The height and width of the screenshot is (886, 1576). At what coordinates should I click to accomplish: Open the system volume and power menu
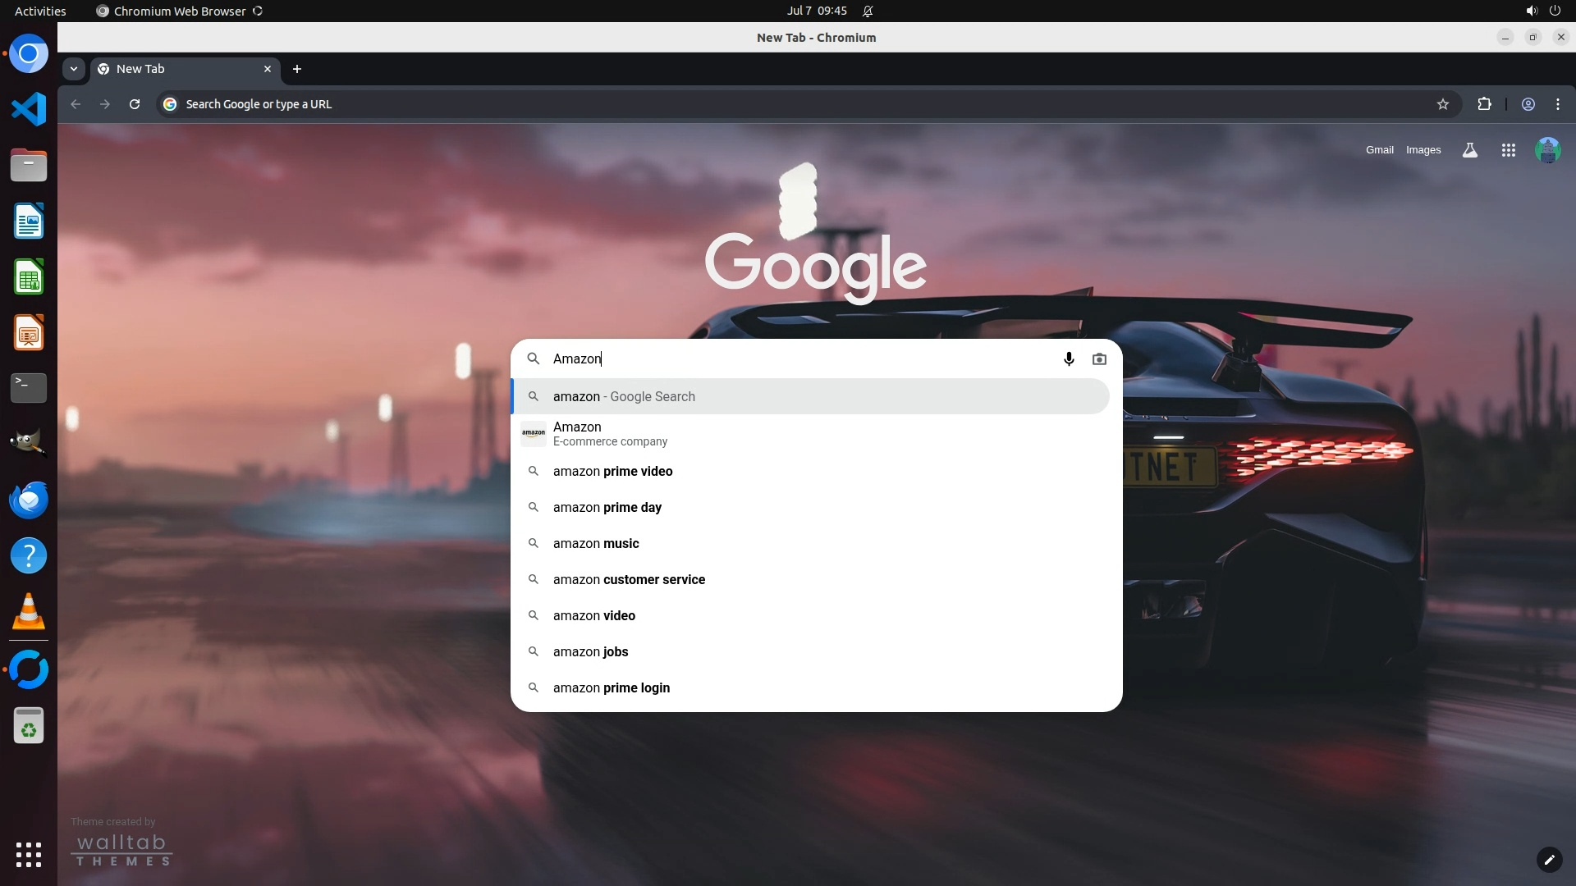coord(1542,11)
